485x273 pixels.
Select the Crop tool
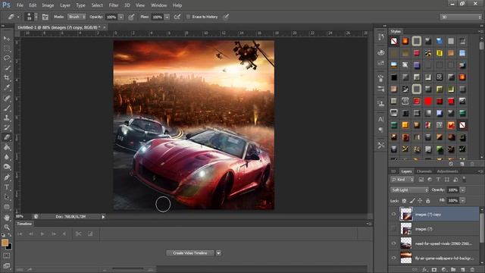[7, 77]
